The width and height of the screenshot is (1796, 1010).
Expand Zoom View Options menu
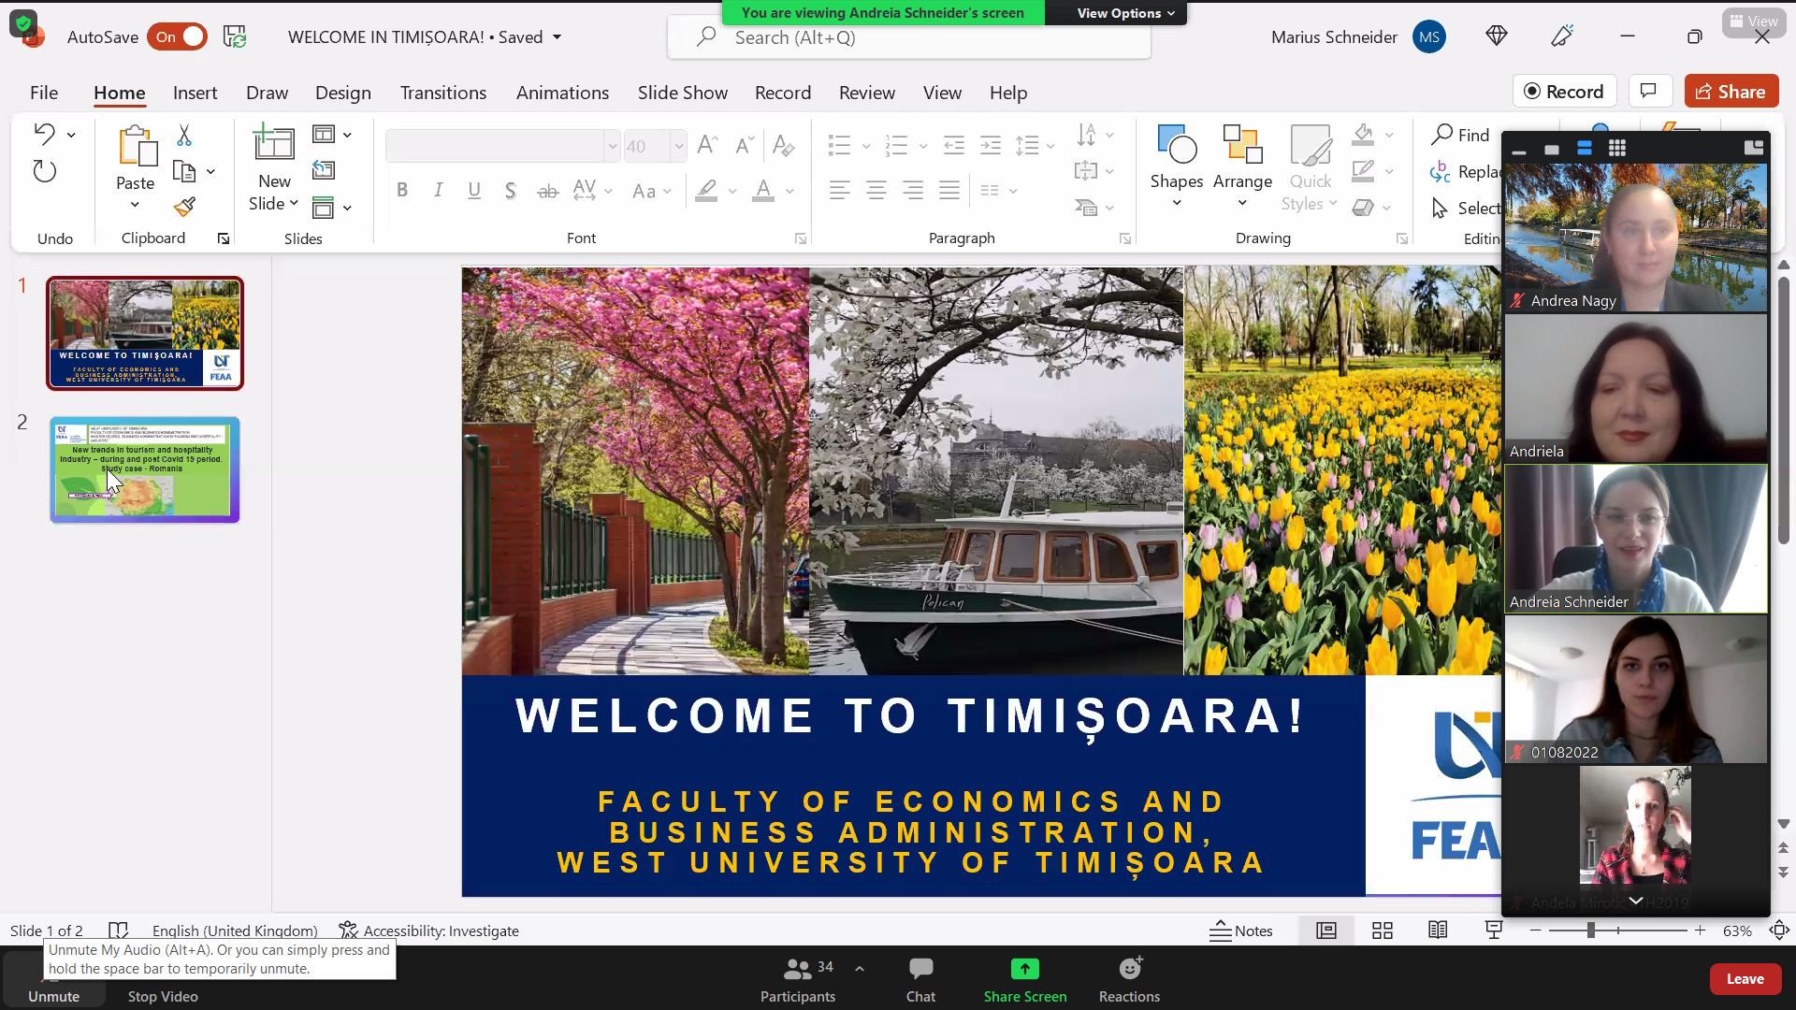click(x=1125, y=13)
